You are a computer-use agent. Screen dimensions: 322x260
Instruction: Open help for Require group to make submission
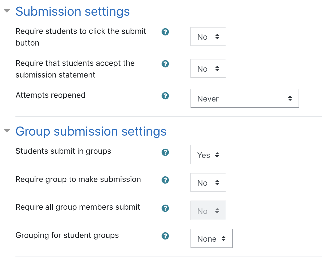click(x=165, y=180)
